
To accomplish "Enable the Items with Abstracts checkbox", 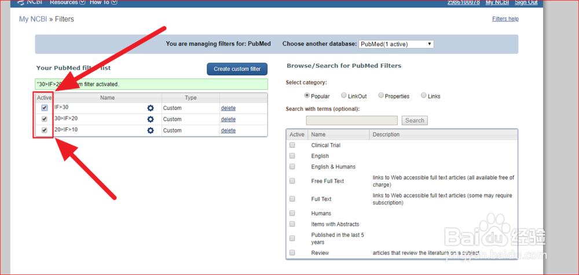I will (292, 223).
